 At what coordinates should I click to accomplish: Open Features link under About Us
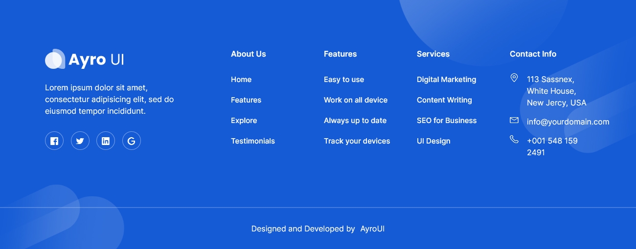pyautogui.click(x=246, y=100)
